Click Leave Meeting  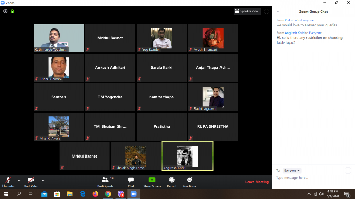click(257, 182)
